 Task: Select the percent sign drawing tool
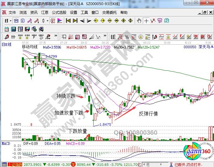pos(127,37)
